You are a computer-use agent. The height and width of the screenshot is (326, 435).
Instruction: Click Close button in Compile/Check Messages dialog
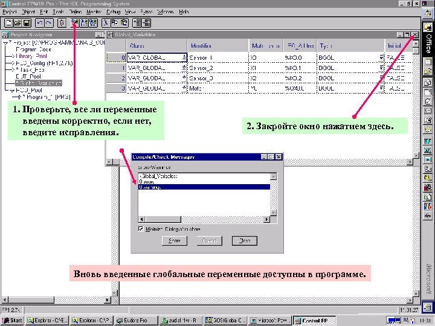pos(245,241)
